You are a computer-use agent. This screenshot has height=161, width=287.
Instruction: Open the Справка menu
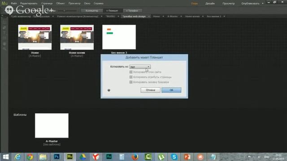coord(99,3)
